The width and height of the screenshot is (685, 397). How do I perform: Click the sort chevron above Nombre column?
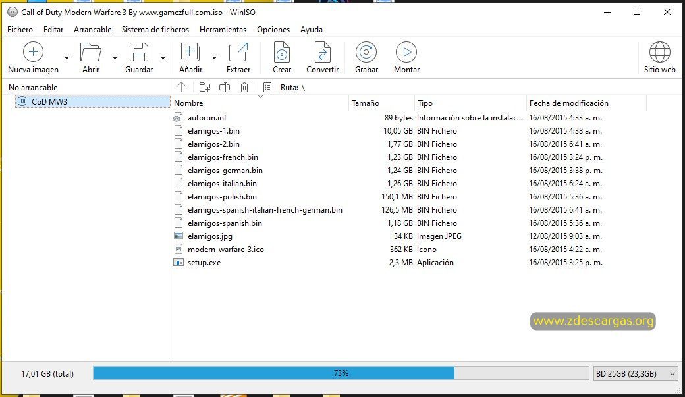[260, 97]
